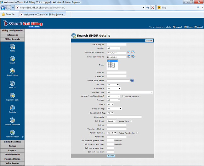Open the Expensive Calls report icon

12,96
